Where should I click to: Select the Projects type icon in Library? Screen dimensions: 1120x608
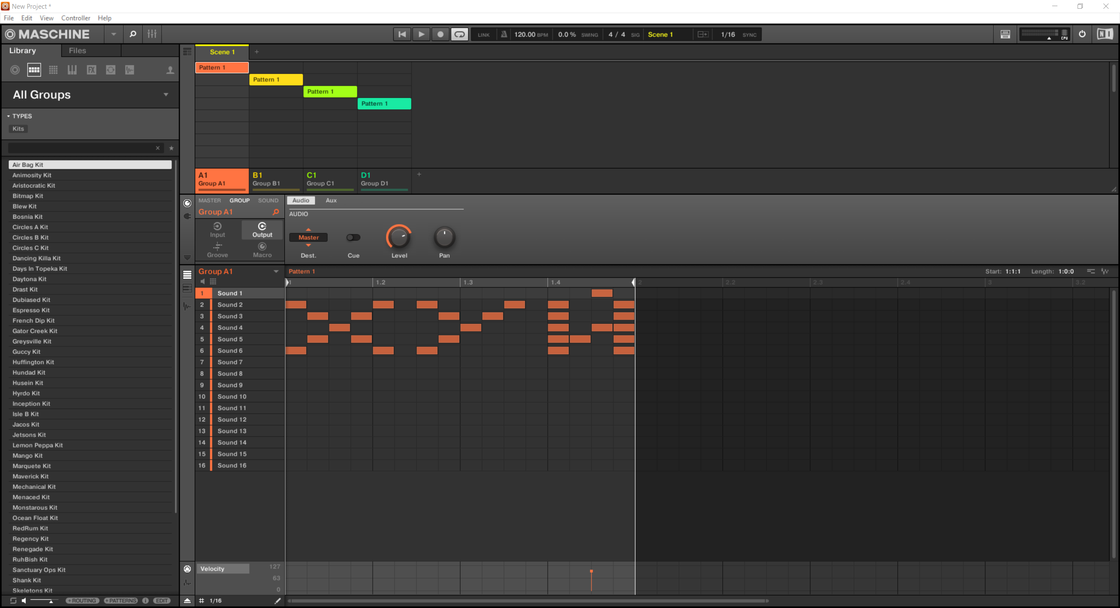click(x=15, y=70)
